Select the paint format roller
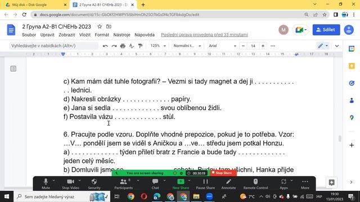The image size is (360, 202). tap(140, 46)
